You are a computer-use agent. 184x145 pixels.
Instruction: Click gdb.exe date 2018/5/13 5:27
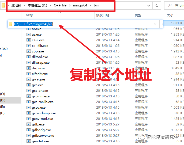pos(108,124)
